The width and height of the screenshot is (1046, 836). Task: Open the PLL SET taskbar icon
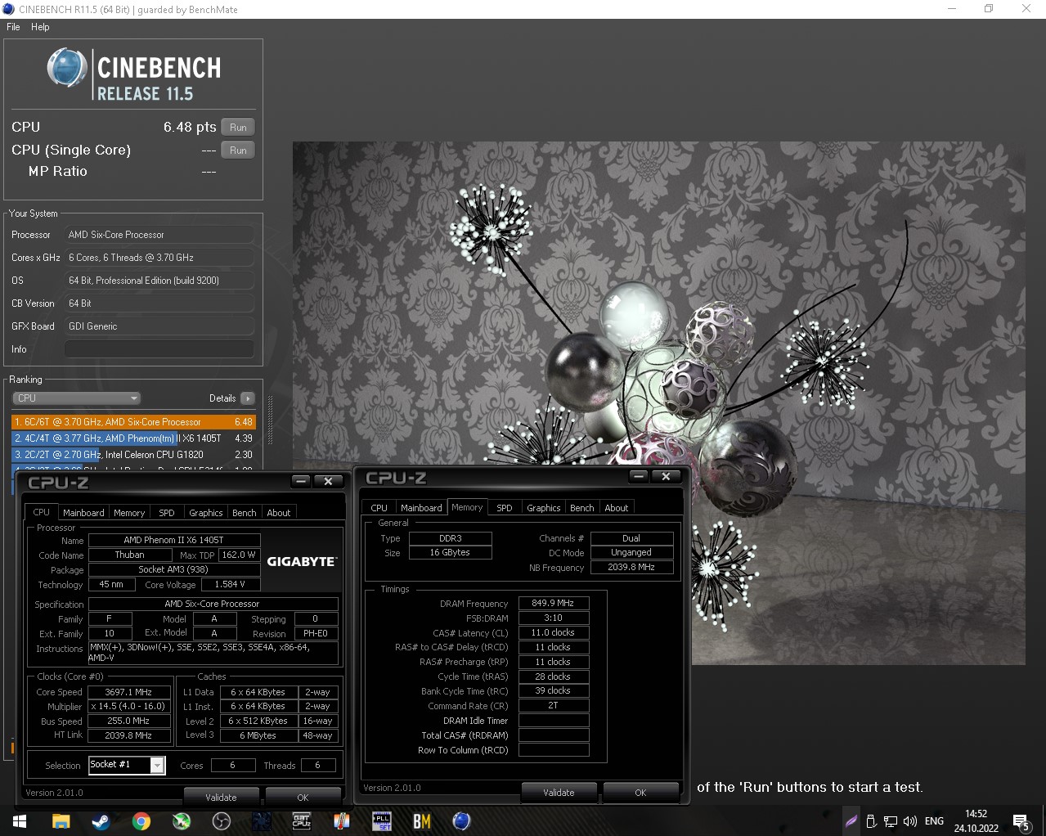coord(382,821)
